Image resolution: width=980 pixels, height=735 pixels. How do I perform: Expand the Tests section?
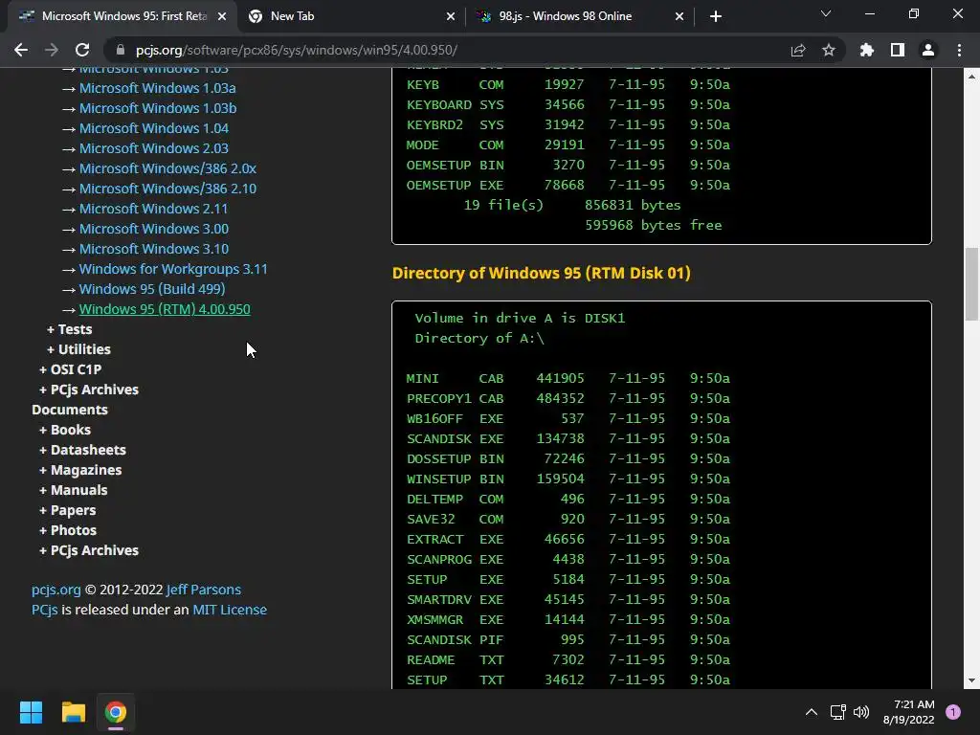click(x=69, y=329)
